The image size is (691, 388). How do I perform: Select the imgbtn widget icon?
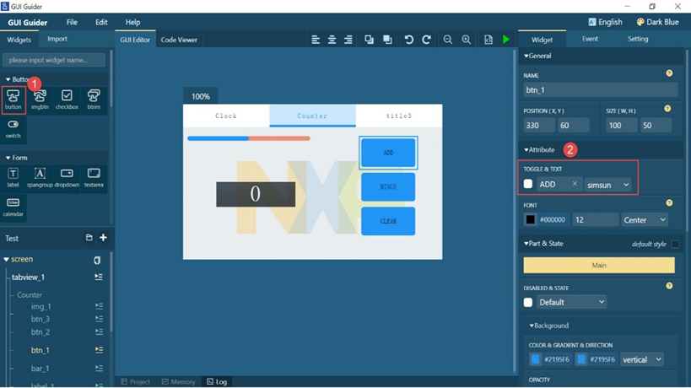[40, 100]
